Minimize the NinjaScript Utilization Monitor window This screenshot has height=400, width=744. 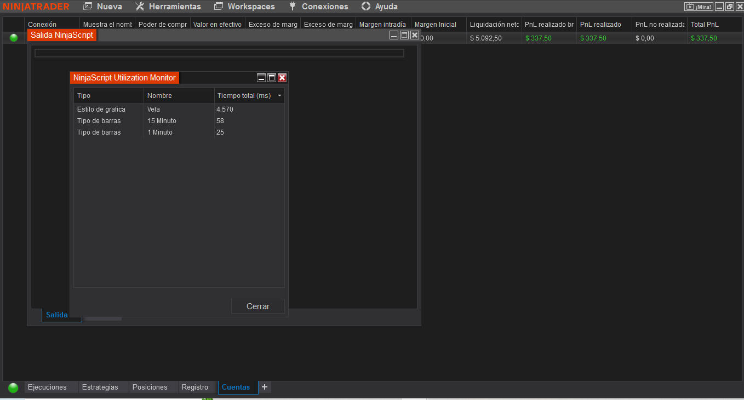point(261,78)
